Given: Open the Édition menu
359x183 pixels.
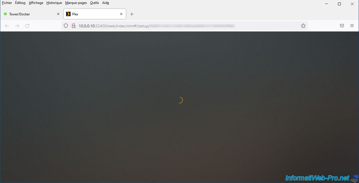Looking at the screenshot, I should (20, 3).
